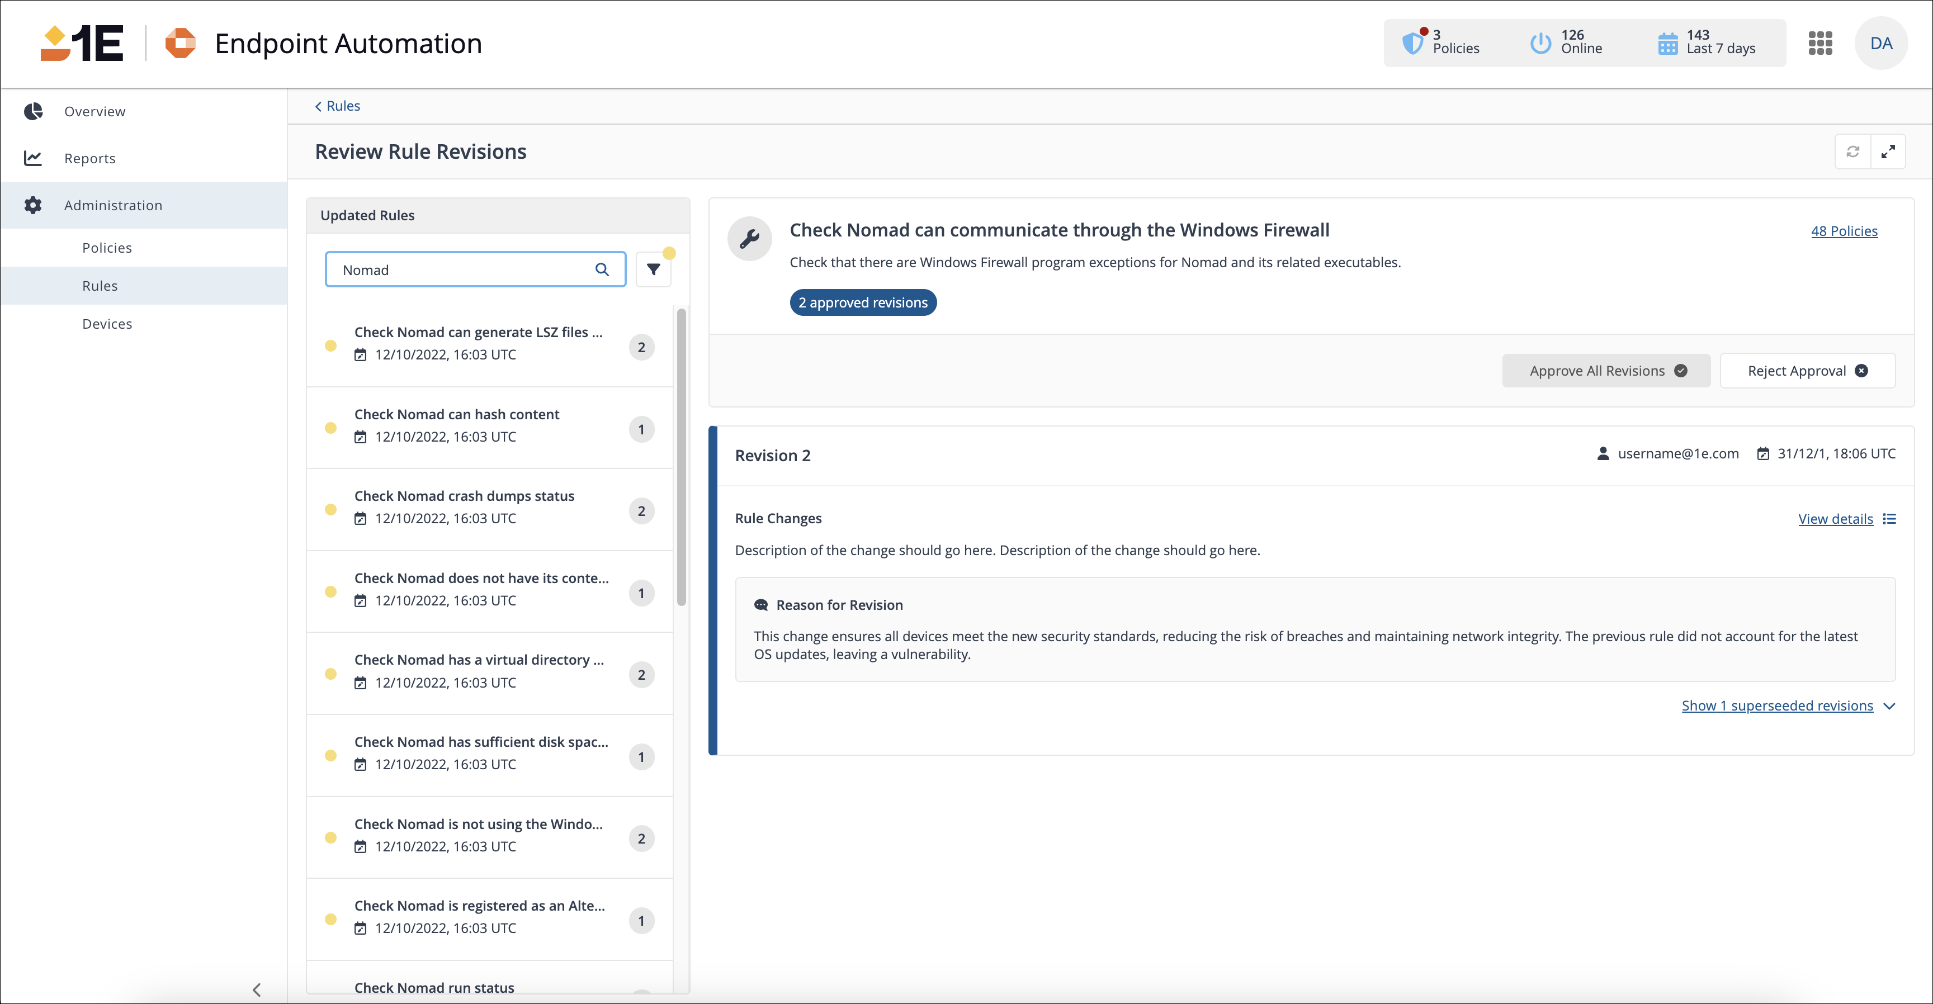Click Reject Approval button

point(1806,371)
